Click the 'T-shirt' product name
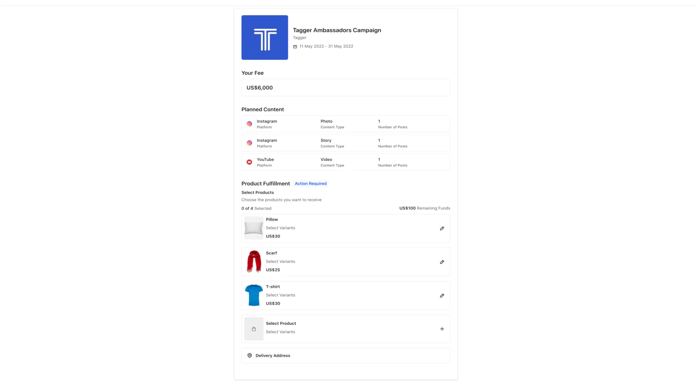The image size is (696, 391). [273, 287]
